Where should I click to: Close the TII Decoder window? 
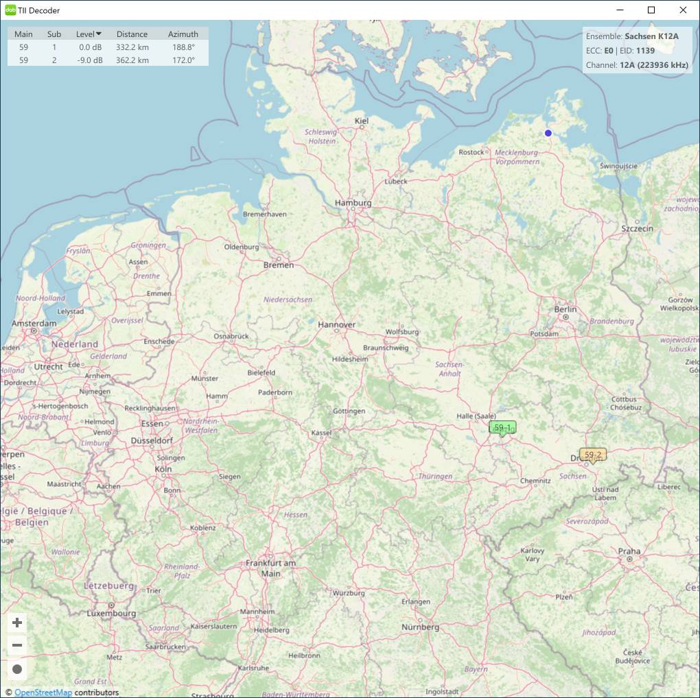683,10
